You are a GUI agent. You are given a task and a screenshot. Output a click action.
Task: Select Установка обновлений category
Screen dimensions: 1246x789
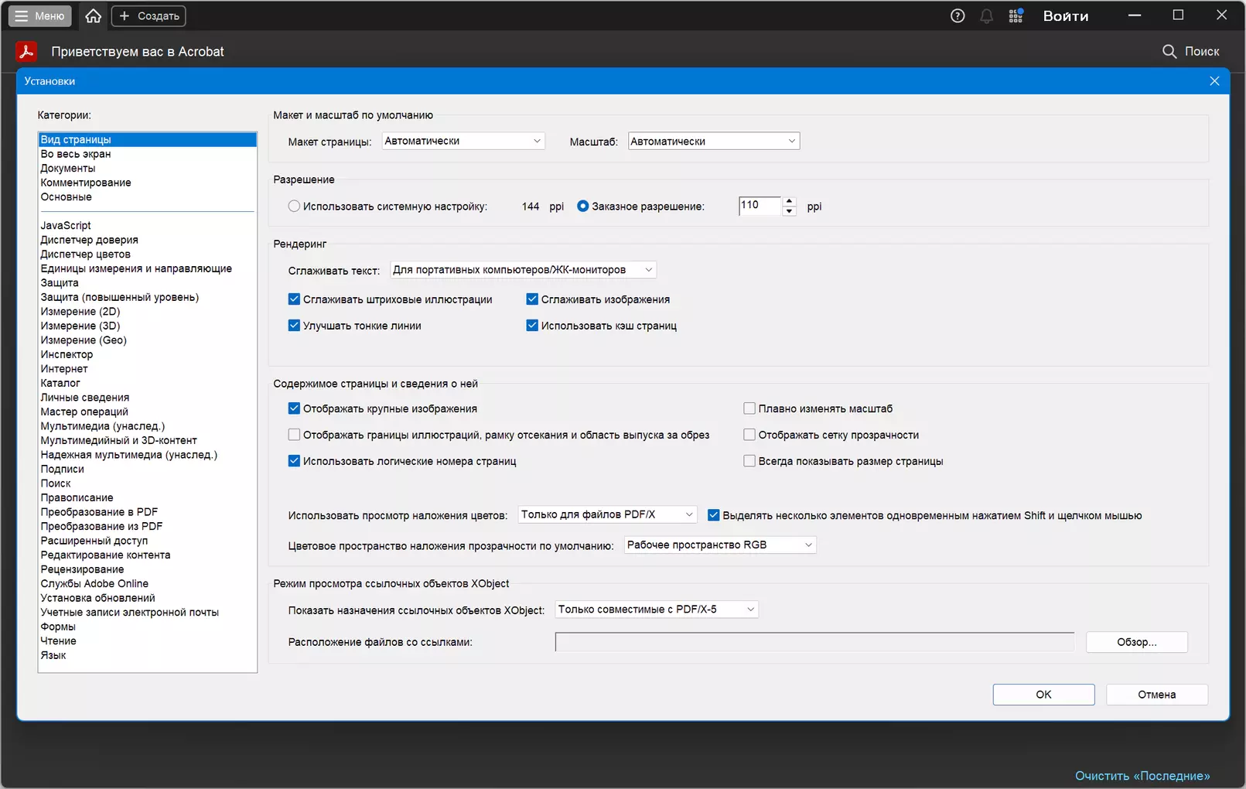point(98,598)
